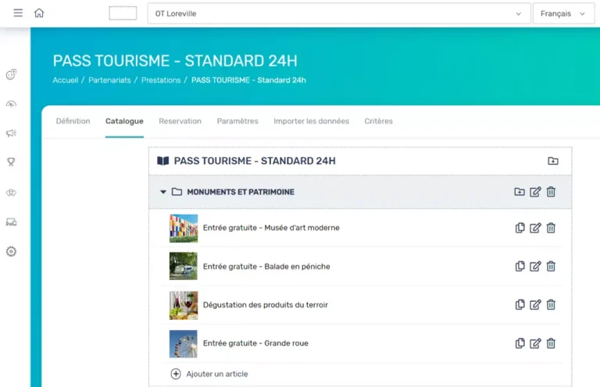Click the Musée d'art moderne thumbnail
The image size is (600, 387).
point(184,229)
